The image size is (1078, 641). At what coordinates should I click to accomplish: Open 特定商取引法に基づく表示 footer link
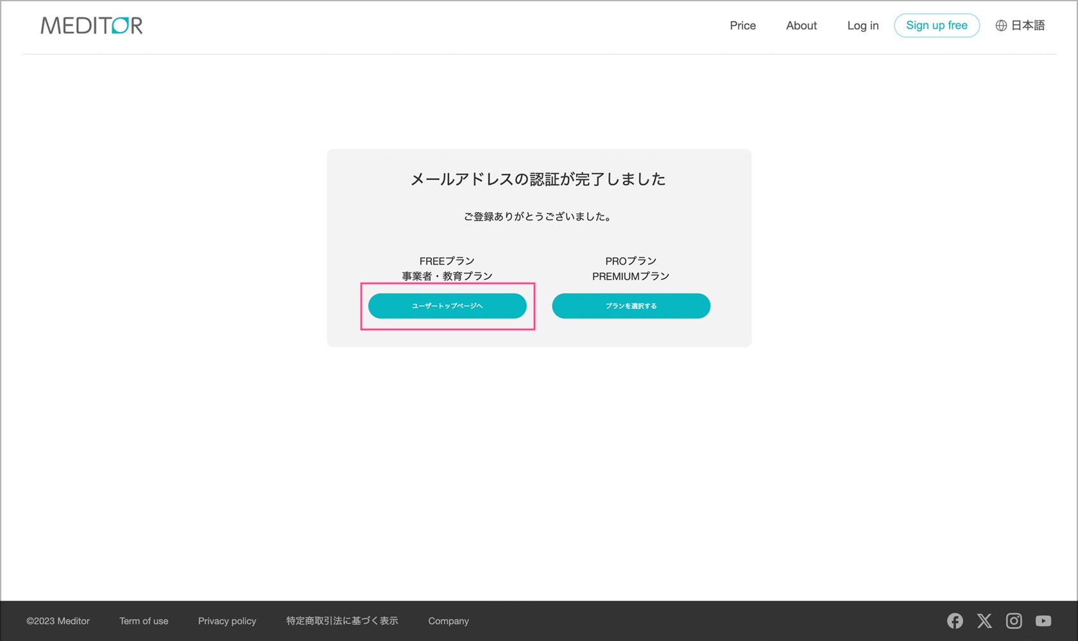click(342, 621)
